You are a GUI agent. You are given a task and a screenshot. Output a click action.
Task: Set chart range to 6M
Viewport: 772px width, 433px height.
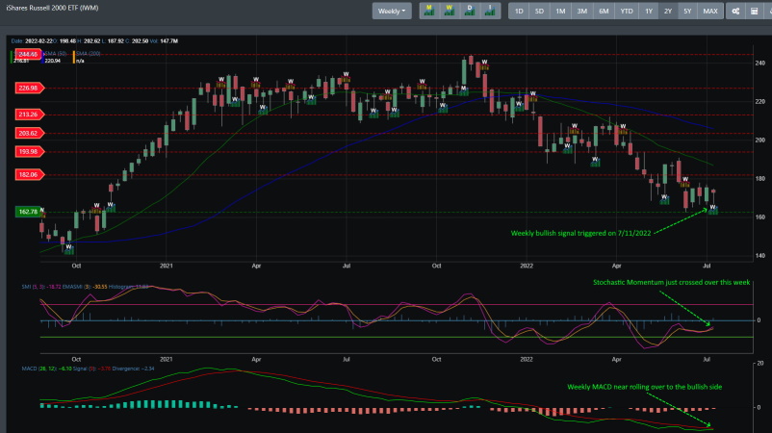[x=605, y=11]
